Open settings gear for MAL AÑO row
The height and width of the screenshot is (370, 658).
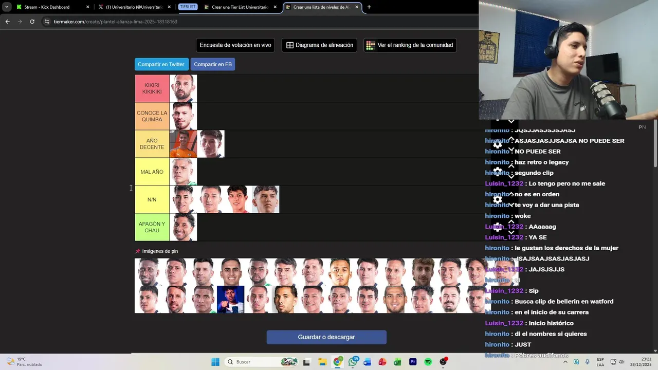pos(498,171)
